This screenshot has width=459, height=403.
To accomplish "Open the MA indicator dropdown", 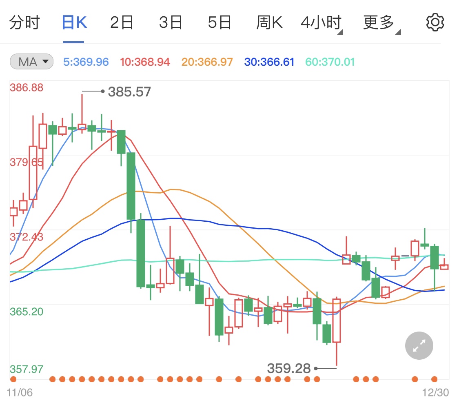I will 31,62.
